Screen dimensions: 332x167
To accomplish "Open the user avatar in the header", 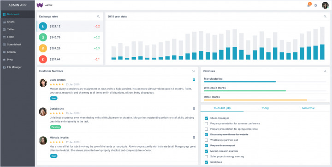I will click(x=325, y=5).
